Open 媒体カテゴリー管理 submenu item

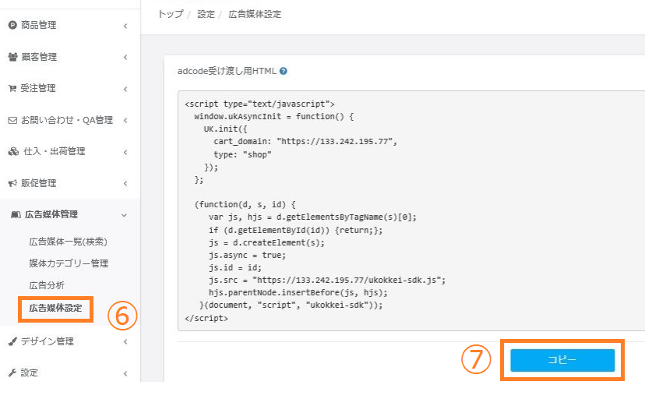pyautogui.click(x=69, y=263)
